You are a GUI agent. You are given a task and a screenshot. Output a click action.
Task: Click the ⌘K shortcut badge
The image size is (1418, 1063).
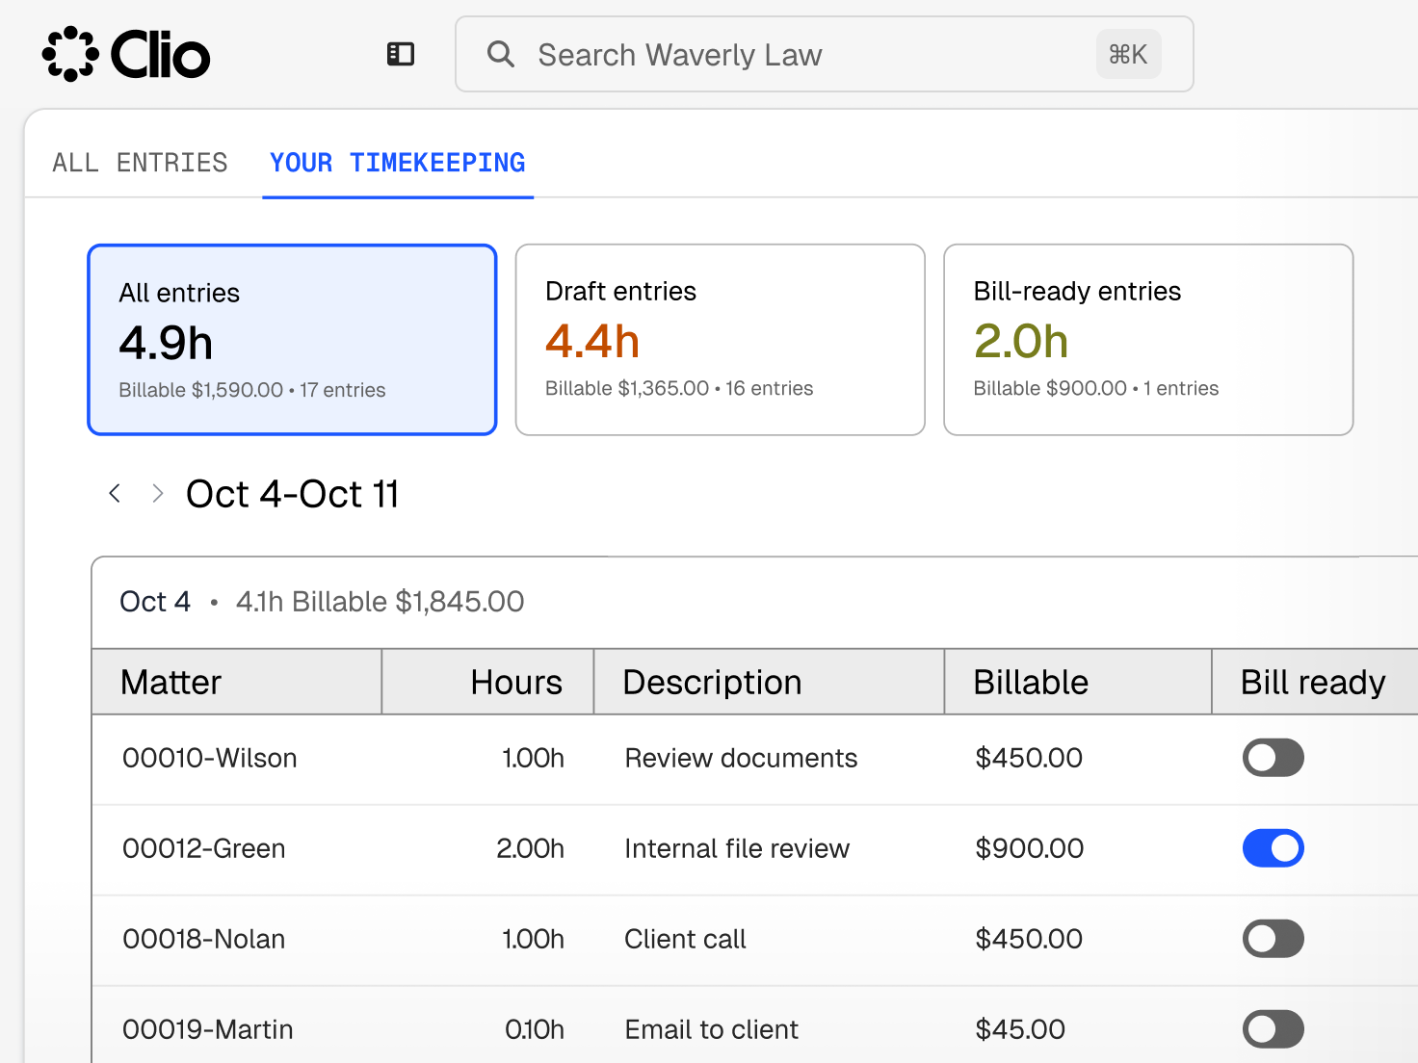tap(1128, 54)
